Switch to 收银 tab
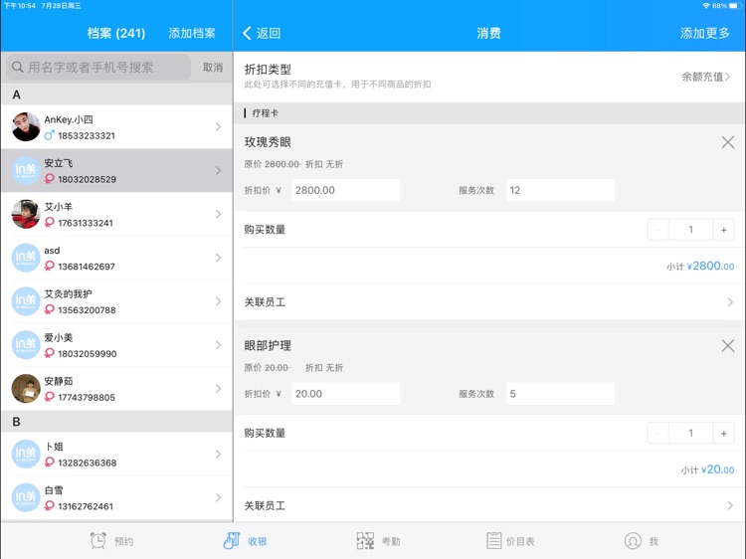The width and height of the screenshot is (746, 559). click(x=245, y=541)
